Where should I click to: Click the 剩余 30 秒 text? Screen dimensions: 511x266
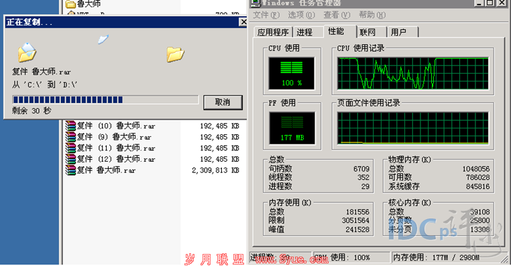(x=32, y=111)
